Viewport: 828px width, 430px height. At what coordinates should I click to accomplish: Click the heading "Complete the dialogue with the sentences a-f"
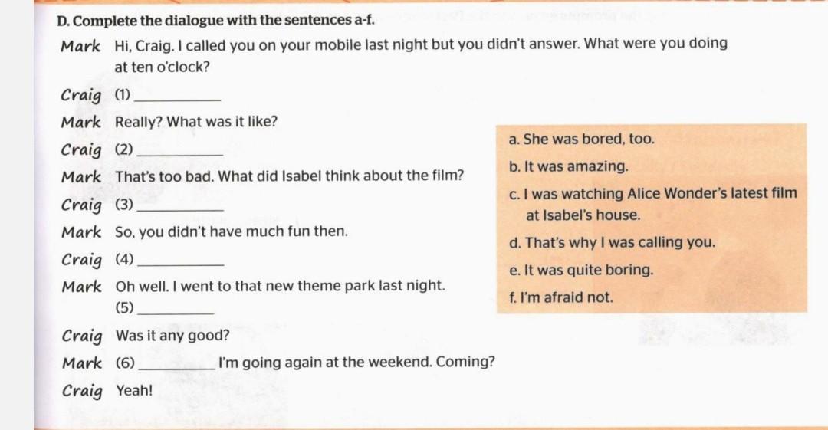coord(216,18)
